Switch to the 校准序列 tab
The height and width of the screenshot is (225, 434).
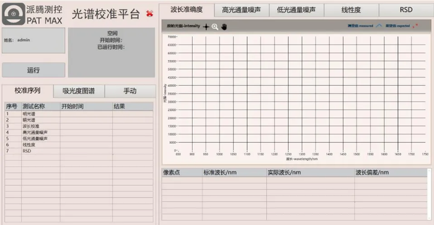(27, 90)
